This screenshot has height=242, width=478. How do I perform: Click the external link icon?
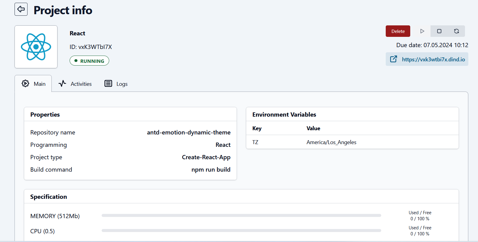[393, 59]
